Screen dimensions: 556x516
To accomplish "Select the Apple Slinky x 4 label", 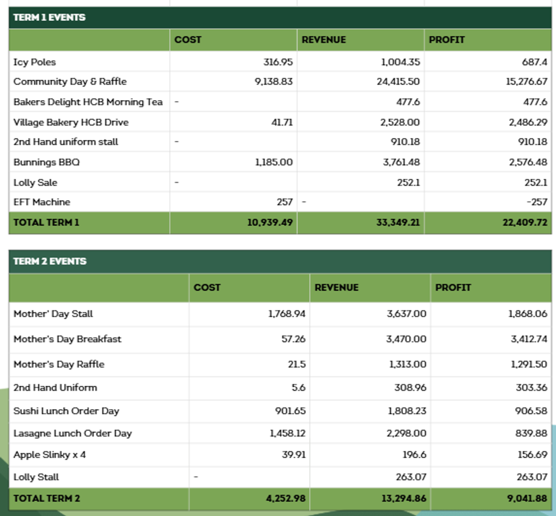I will point(50,455).
